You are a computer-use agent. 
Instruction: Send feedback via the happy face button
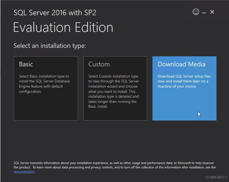pyautogui.click(x=196, y=12)
